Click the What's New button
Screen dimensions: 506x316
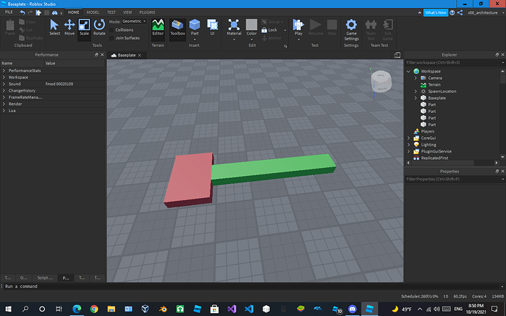[436, 12]
